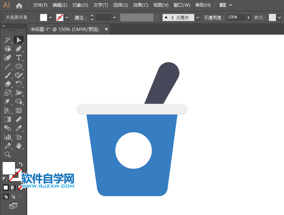Select the Ellipse shape tool
Viewport: 284px width, 215px height.
19,67
